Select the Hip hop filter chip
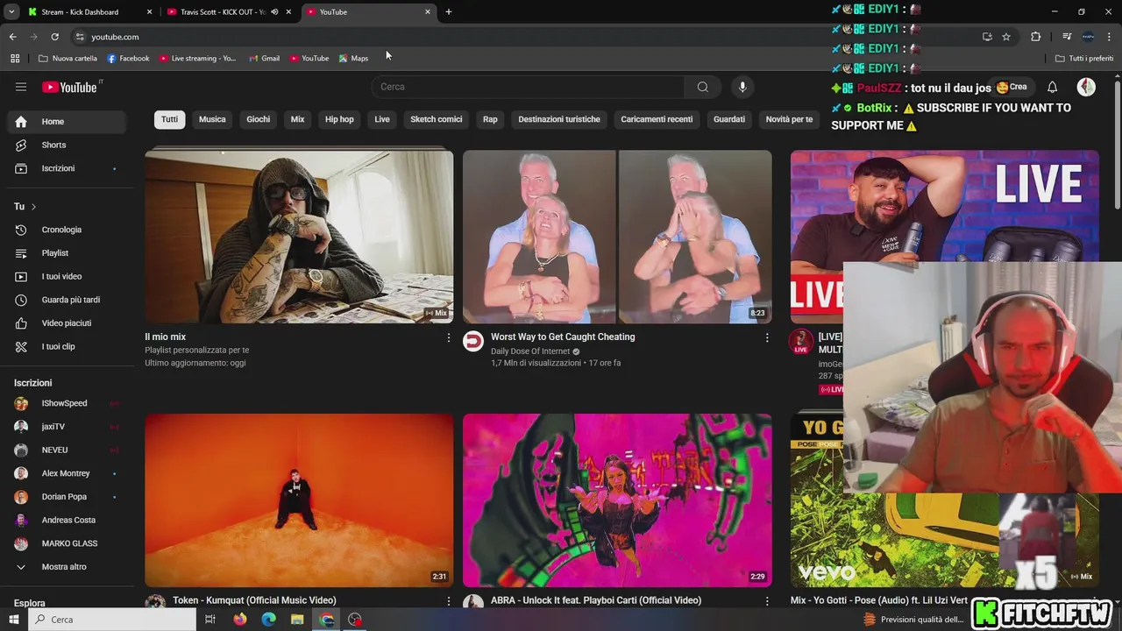The image size is (1122, 631). point(339,119)
